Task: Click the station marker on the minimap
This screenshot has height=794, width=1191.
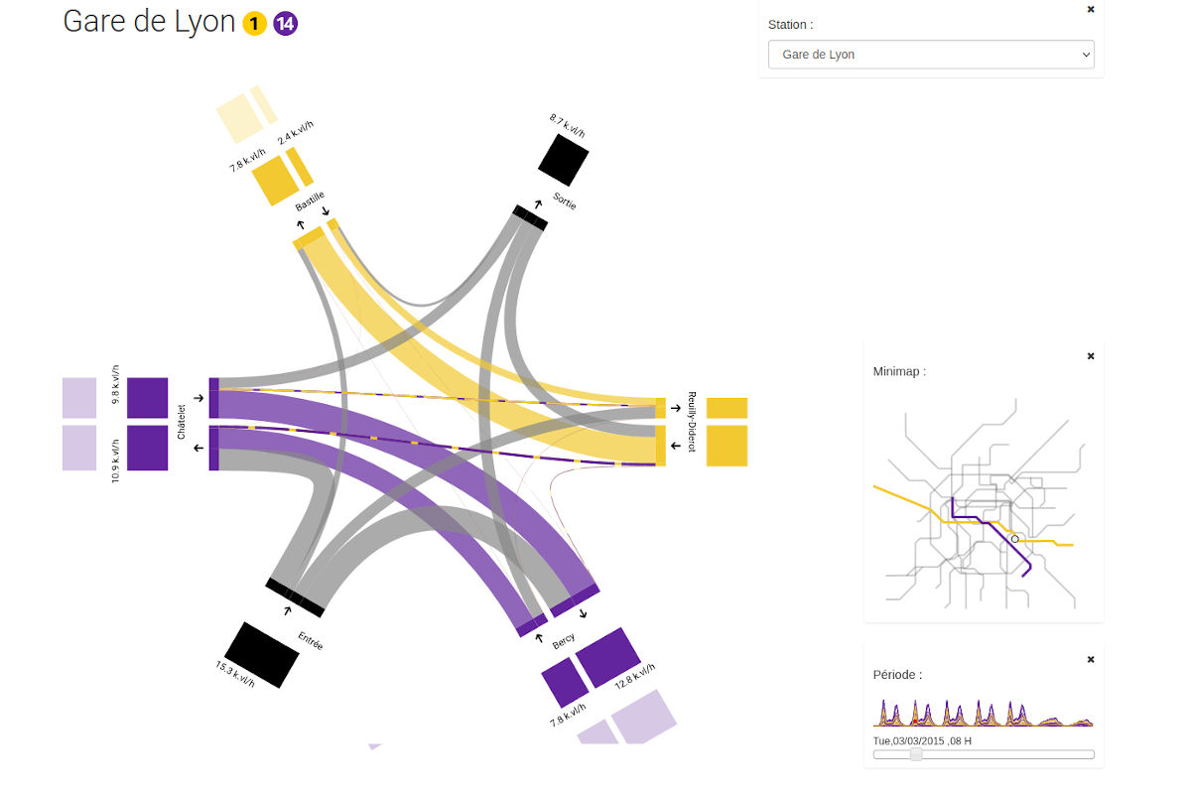Action: [1014, 539]
